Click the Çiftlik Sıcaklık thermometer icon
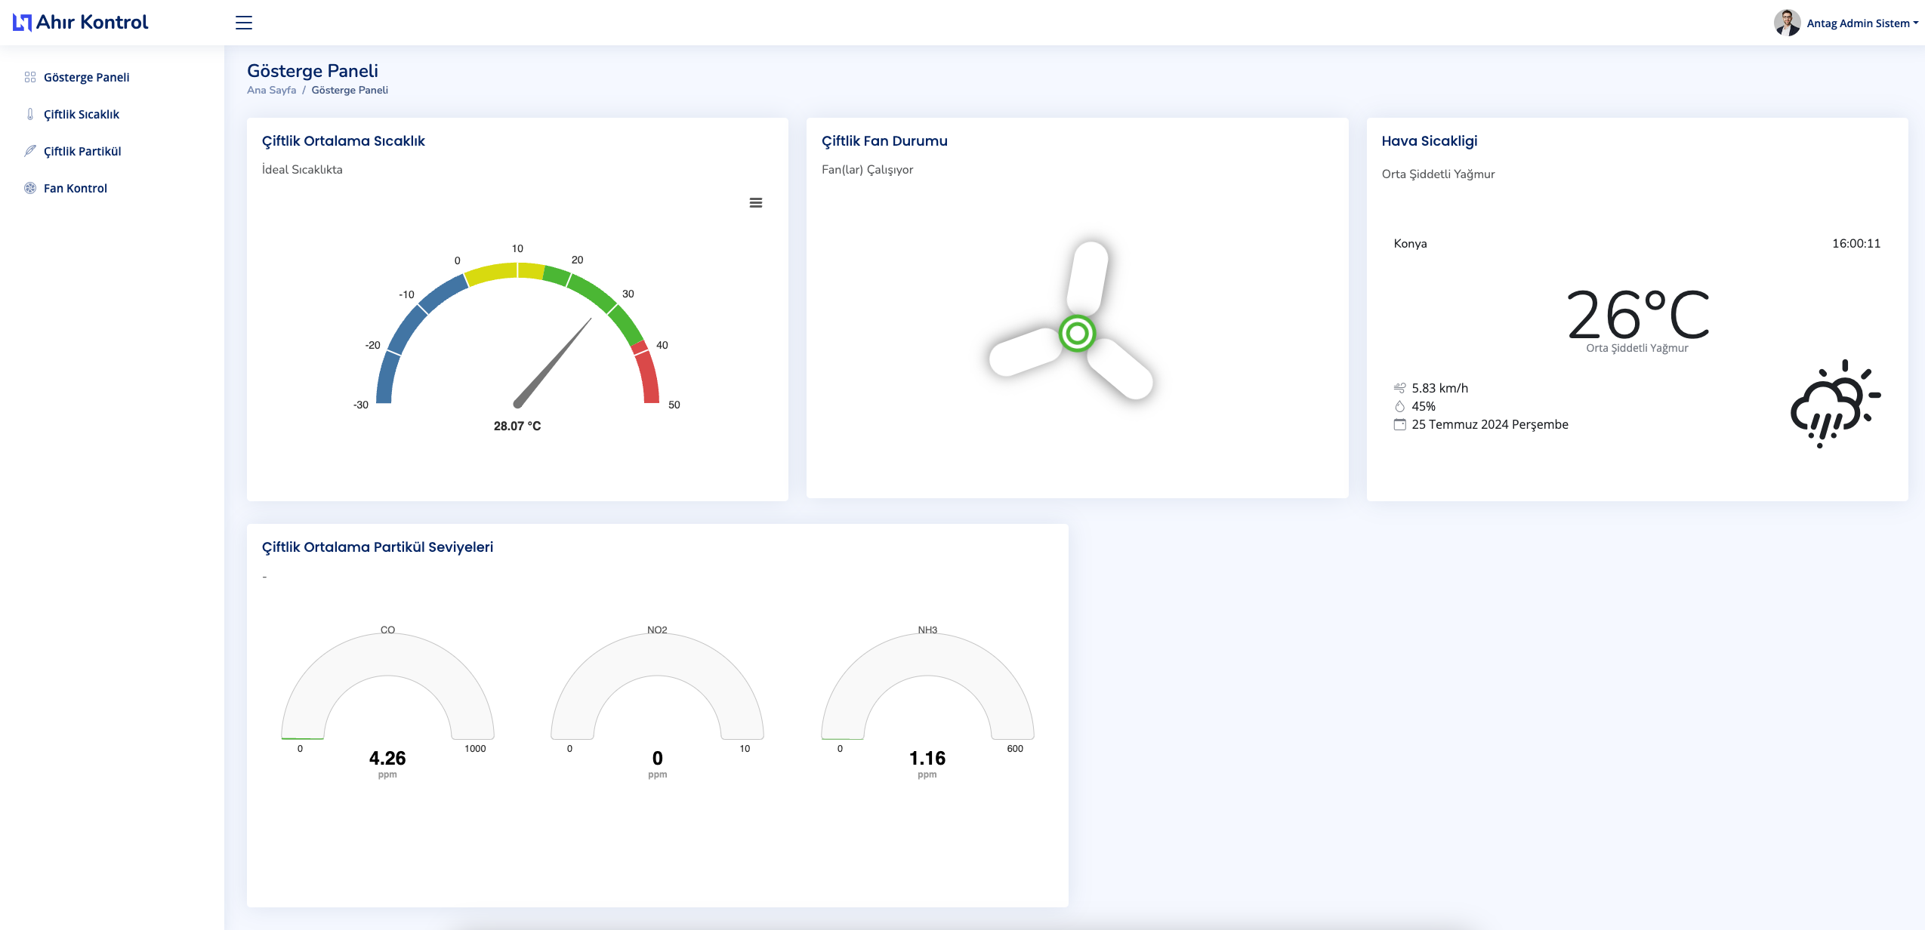The width and height of the screenshot is (1925, 930). [x=30, y=114]
